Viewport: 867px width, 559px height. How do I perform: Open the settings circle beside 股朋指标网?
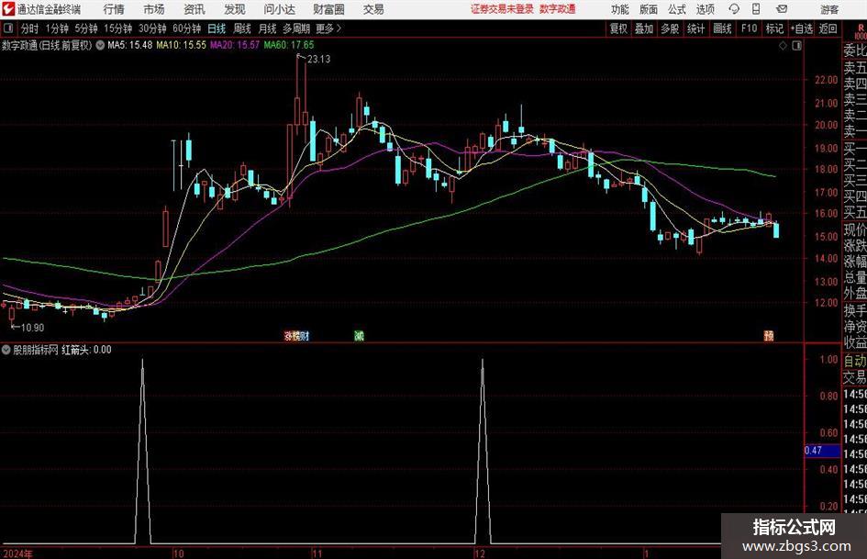point(6,350)
